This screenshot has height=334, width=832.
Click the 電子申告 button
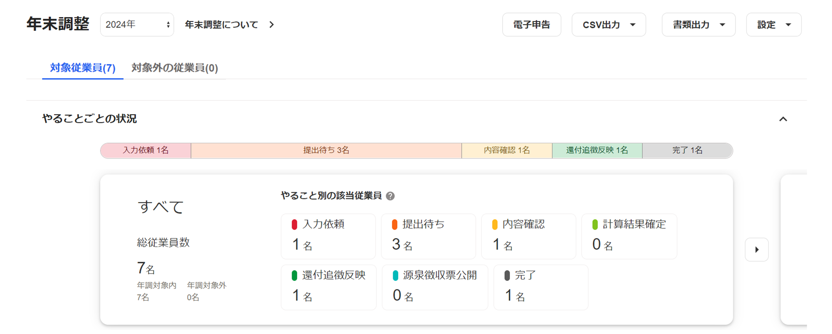[x=531, y=25]
